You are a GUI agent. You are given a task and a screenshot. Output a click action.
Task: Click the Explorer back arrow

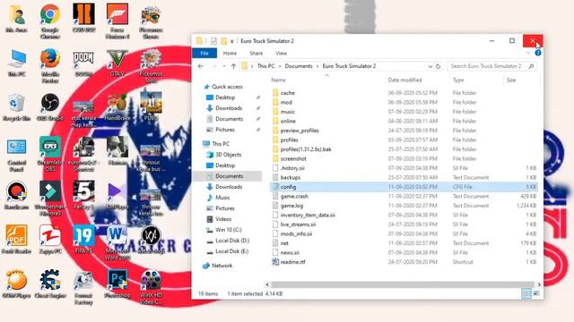click(201, 66)
